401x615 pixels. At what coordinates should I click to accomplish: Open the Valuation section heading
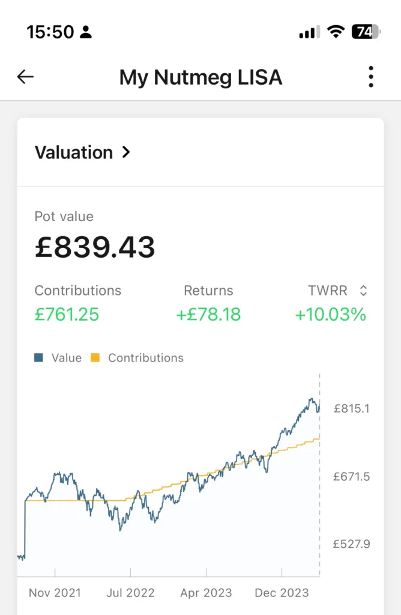pyautogui.click(x=74, y=153)
